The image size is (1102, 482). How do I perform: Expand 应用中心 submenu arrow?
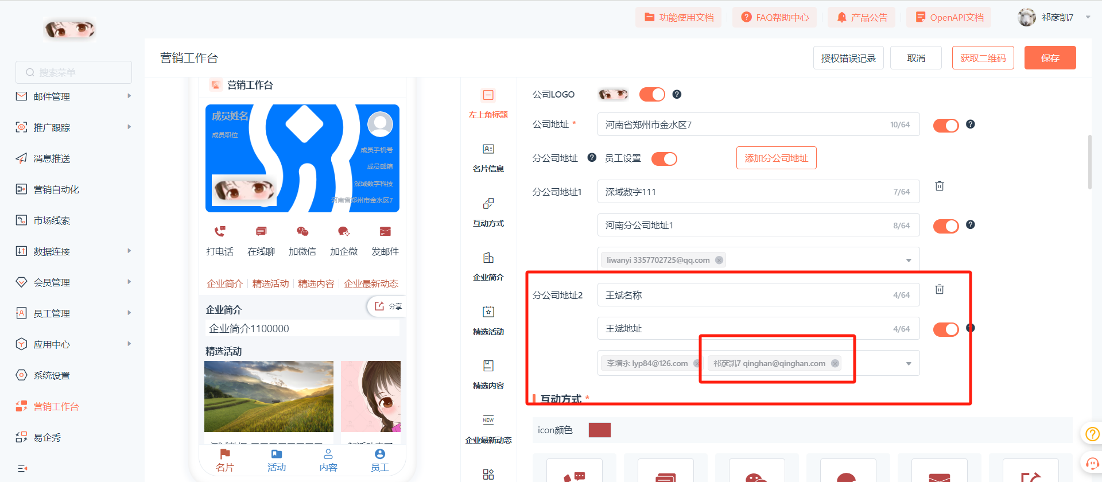point(129,344)
